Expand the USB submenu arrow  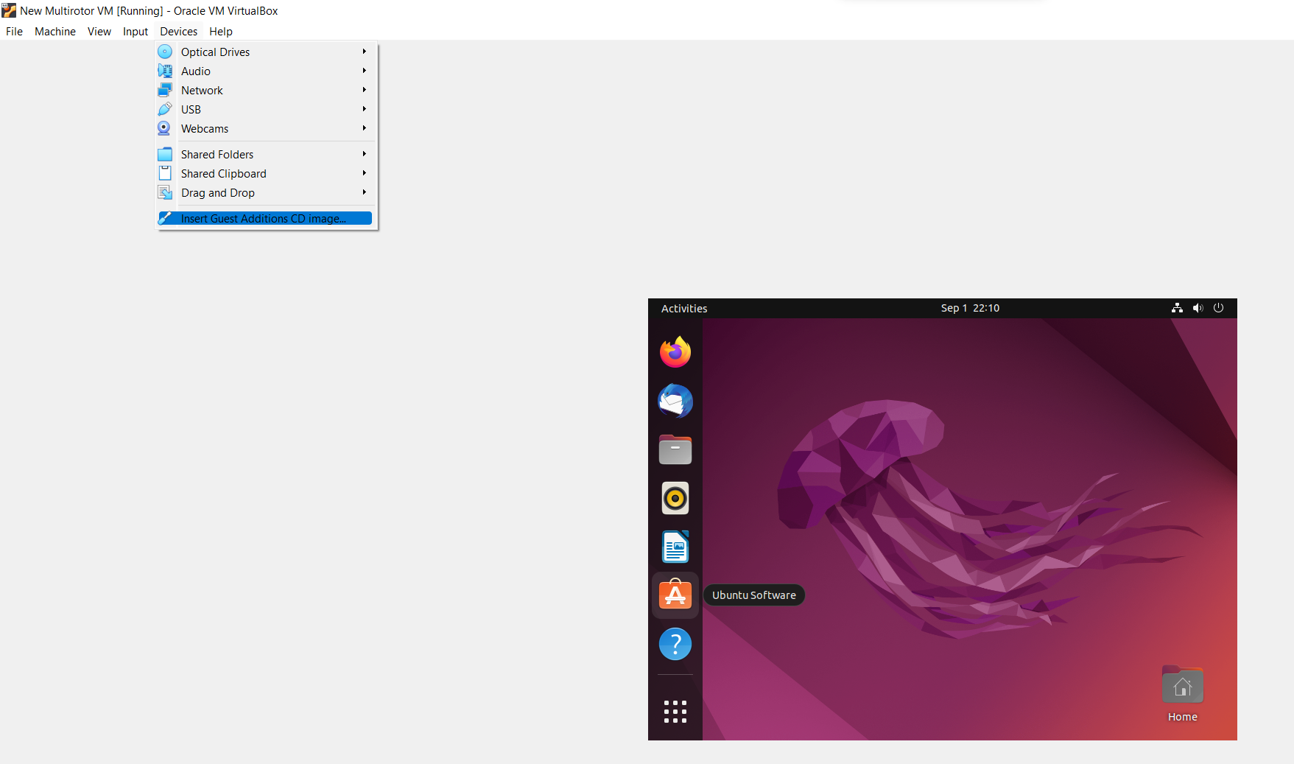(x=365, y=109)
